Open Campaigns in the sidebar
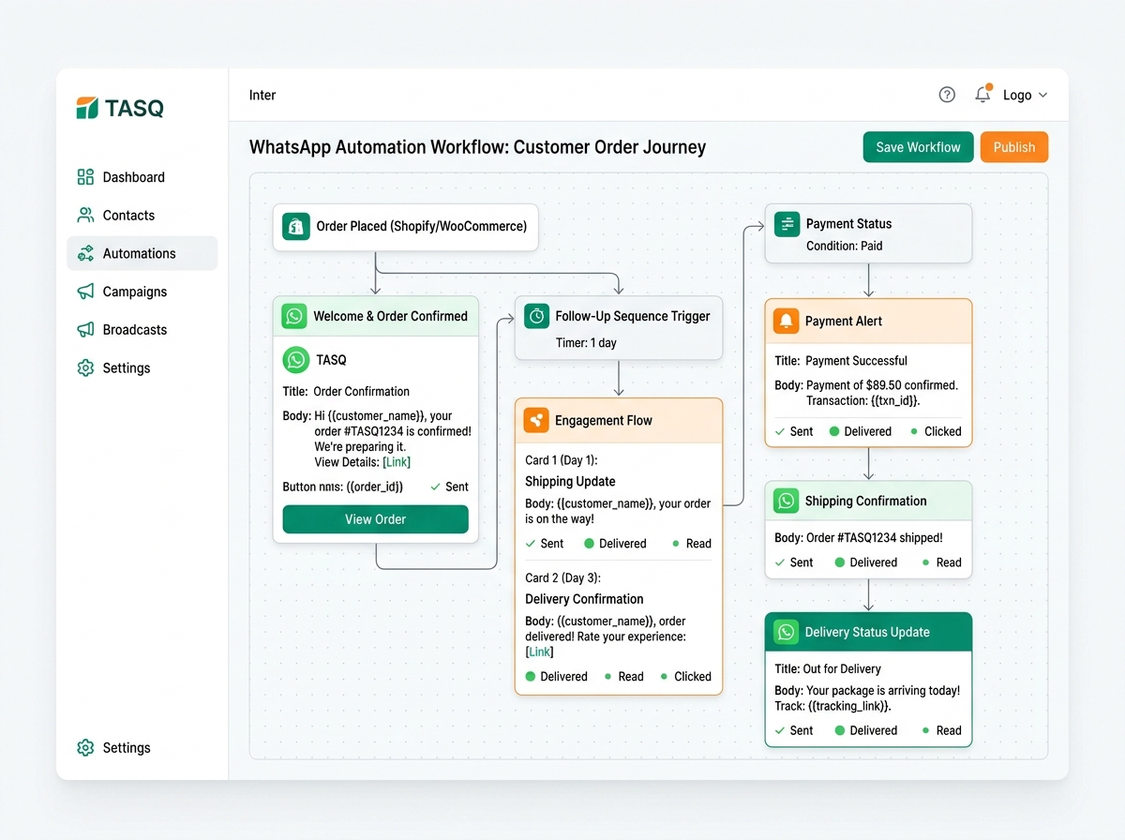Viewport: 1125px width, 840px height. coord(142,292)
